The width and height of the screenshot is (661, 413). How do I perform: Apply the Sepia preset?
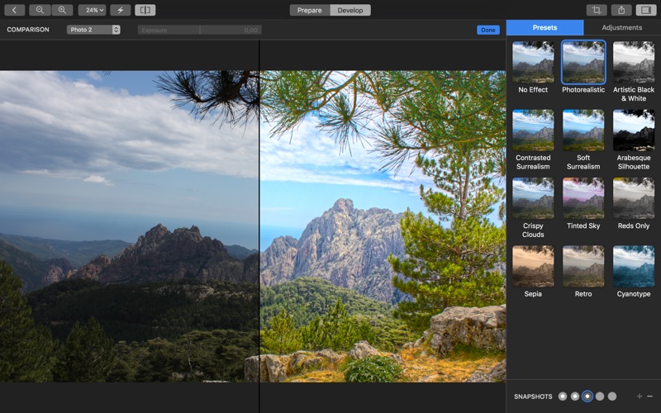[x=533, y=266]
